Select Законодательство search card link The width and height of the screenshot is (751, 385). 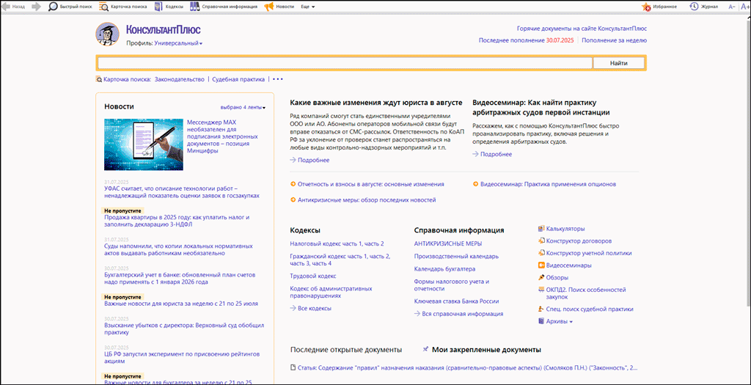pyautogui.click(x=179, y=79)
